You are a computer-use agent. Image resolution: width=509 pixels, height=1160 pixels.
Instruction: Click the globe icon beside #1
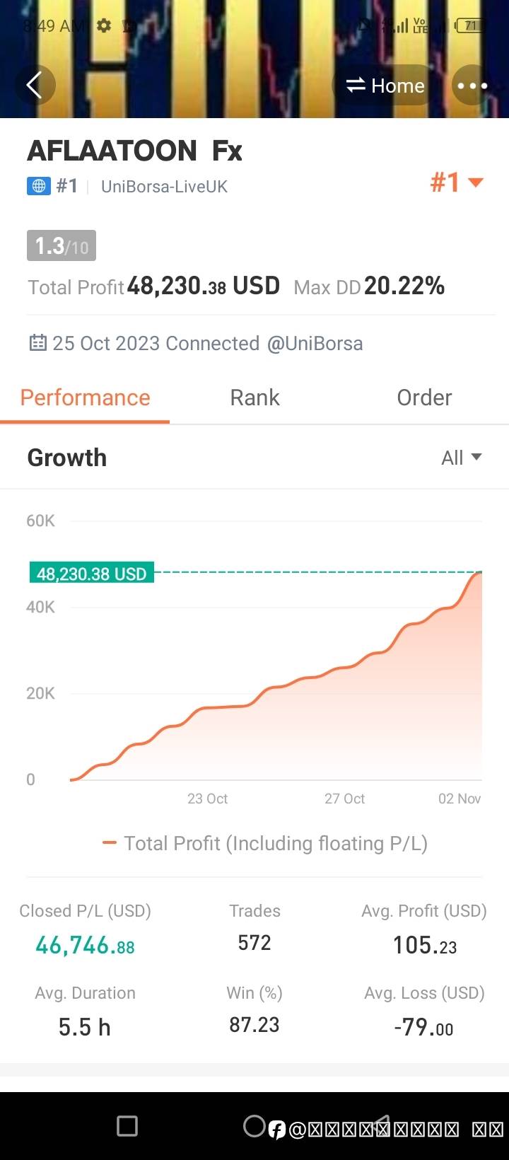38,186
